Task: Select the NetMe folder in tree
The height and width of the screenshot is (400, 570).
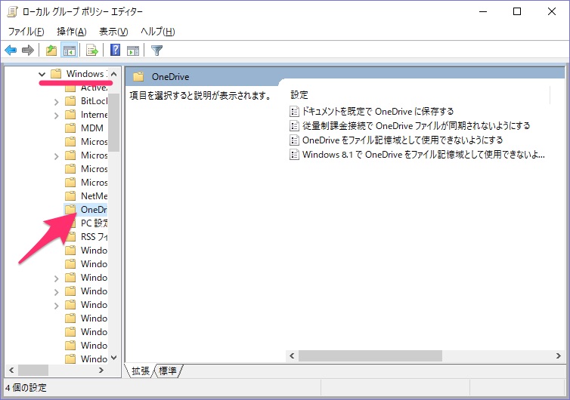Action: coord(86,196)
